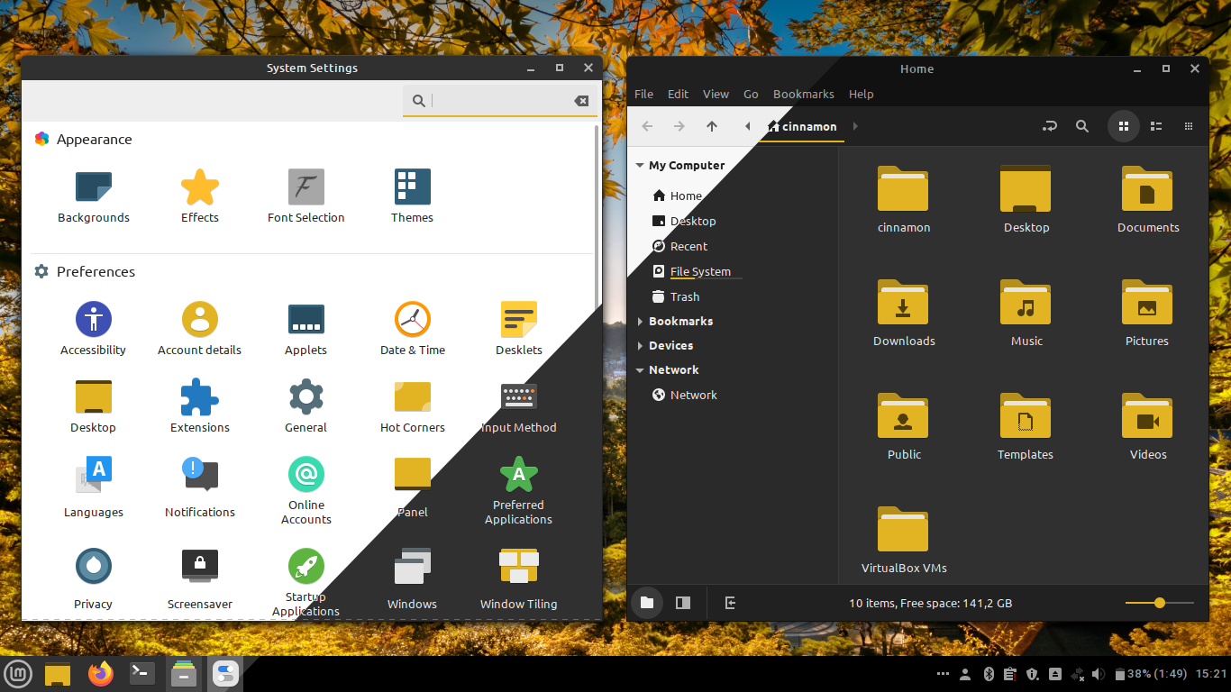Screen dimensions: 1231x692
Task: Click the cinnamon path bar button
Action: coord(802,127)
